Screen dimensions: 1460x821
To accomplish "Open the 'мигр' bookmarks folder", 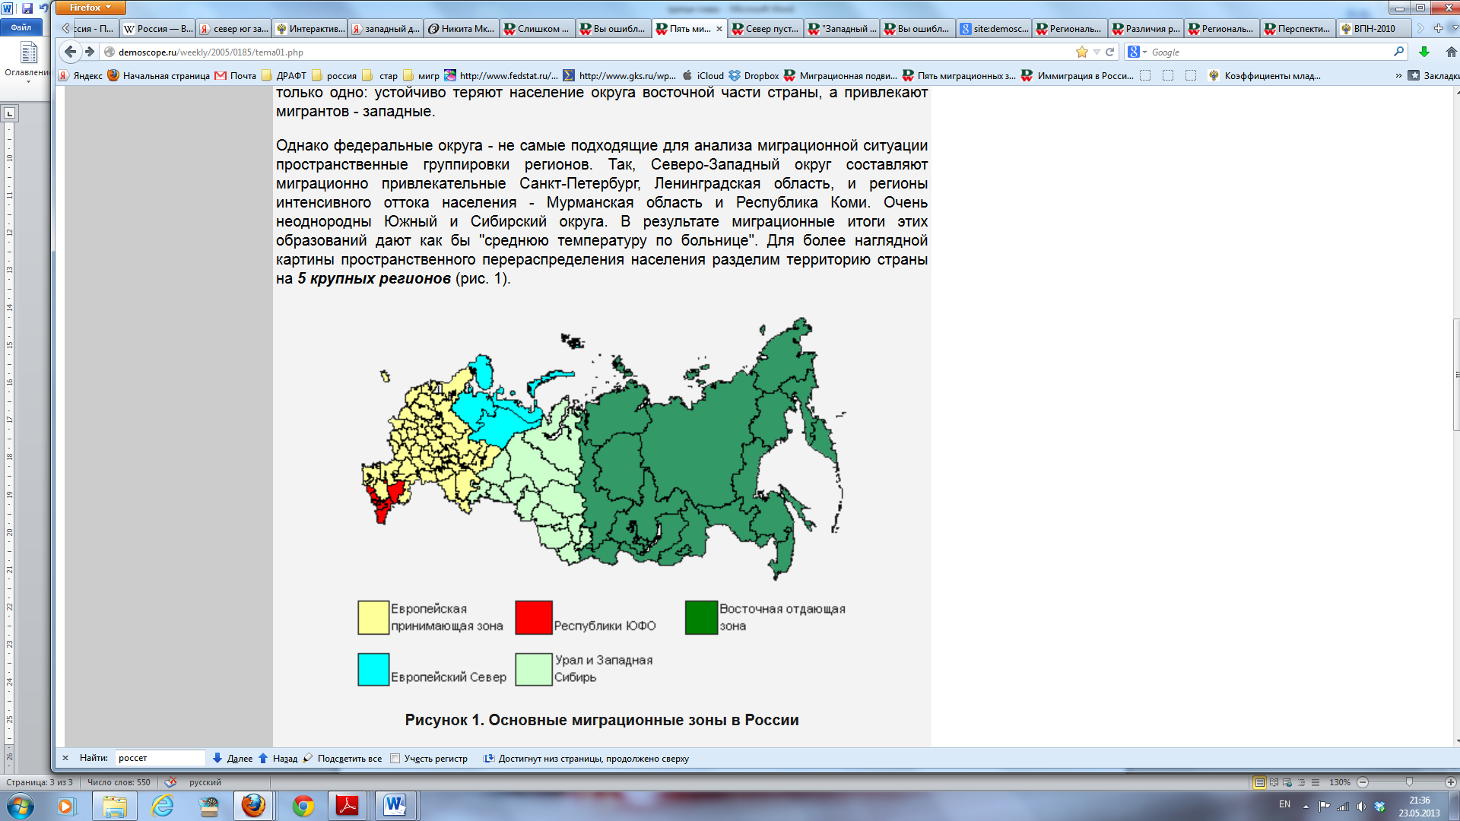I will [421, 75].
